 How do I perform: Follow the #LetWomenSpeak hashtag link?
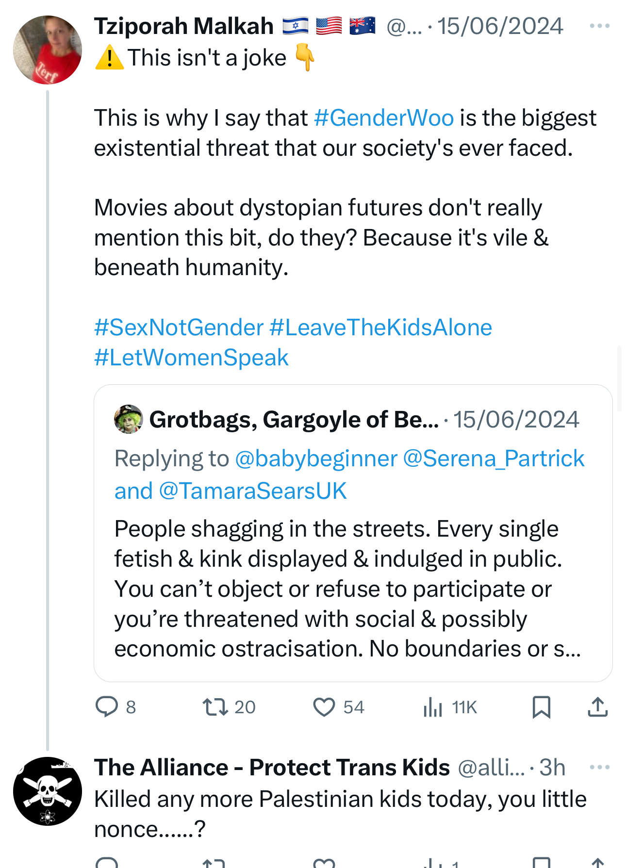[191, 358]
